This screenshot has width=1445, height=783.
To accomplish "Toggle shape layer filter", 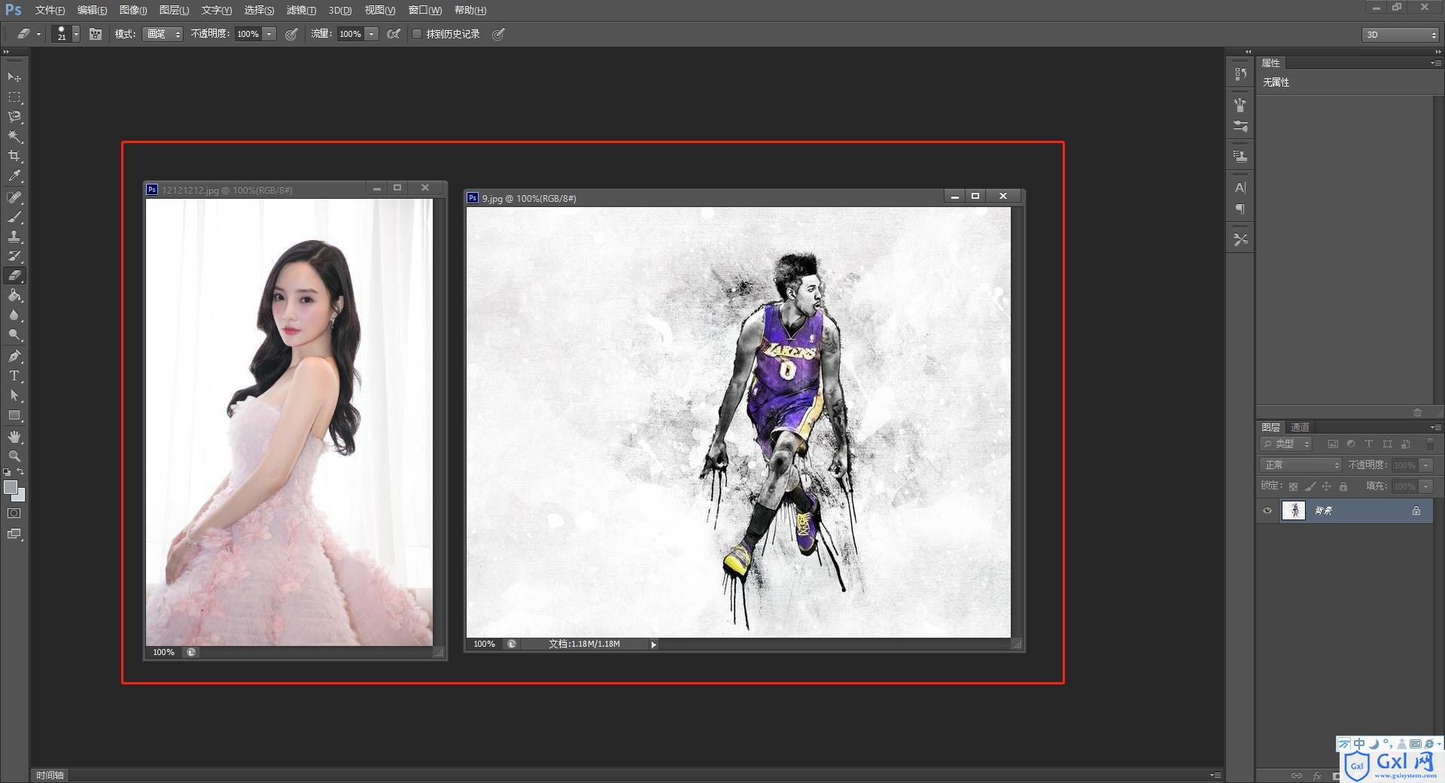I will point(1387,444).
